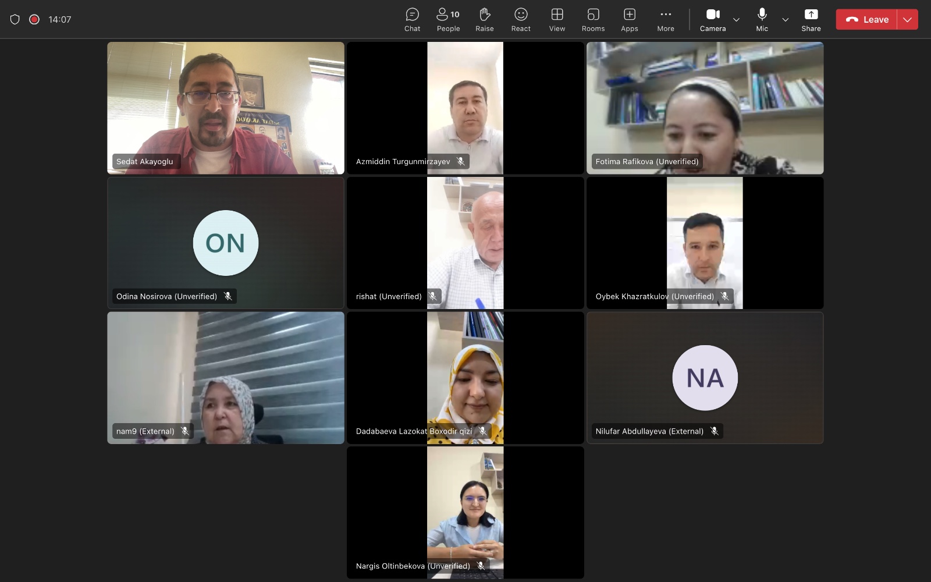Viewport: 931px width, 582px height.
Task: Open the More options menu
Action: pos(666,20)
